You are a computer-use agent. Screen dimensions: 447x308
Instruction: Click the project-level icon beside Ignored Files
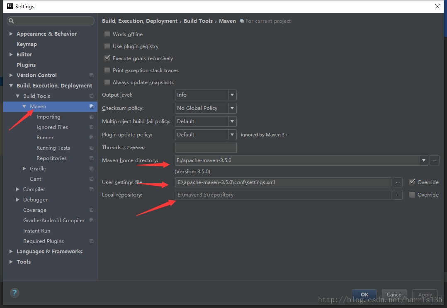(92, 127)
